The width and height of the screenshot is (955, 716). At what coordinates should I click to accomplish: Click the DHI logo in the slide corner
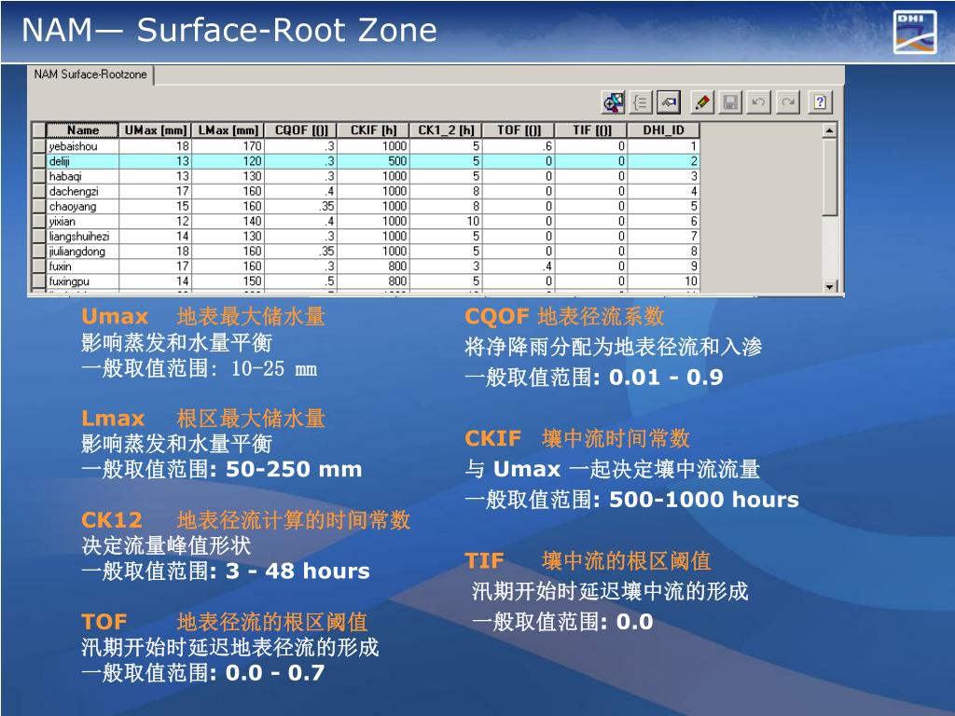915,32
